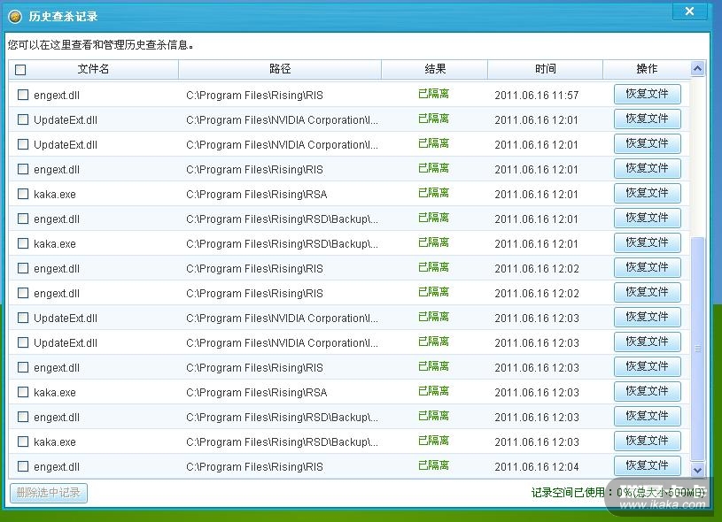Restore file engext.dll from 11:57
This screenshot has width=722, height=522.
click(647, 95)
